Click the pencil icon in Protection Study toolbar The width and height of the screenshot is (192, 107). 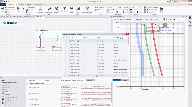pos(115,19)
